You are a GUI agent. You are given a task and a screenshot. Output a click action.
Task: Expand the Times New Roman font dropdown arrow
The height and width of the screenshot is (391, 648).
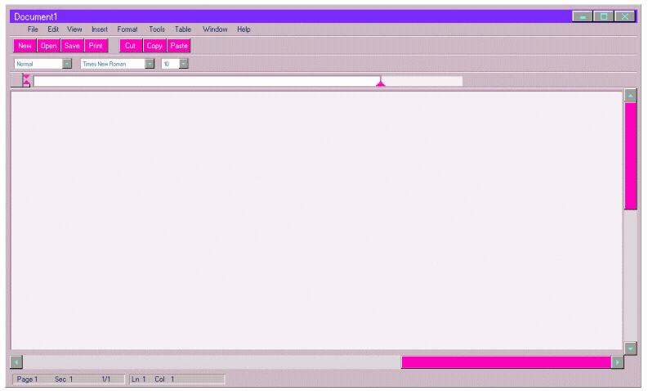pyautogui.click(x=150, y=64)
